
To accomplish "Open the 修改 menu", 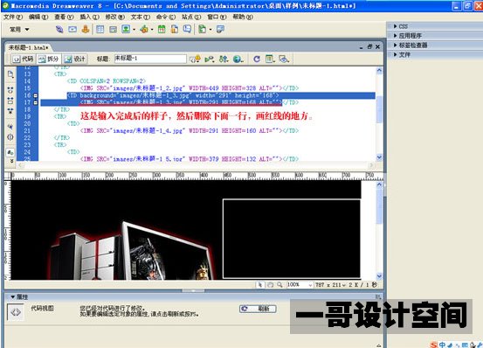I will [115, 17].
